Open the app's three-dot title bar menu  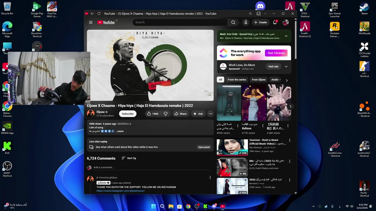tap(266, 13)
